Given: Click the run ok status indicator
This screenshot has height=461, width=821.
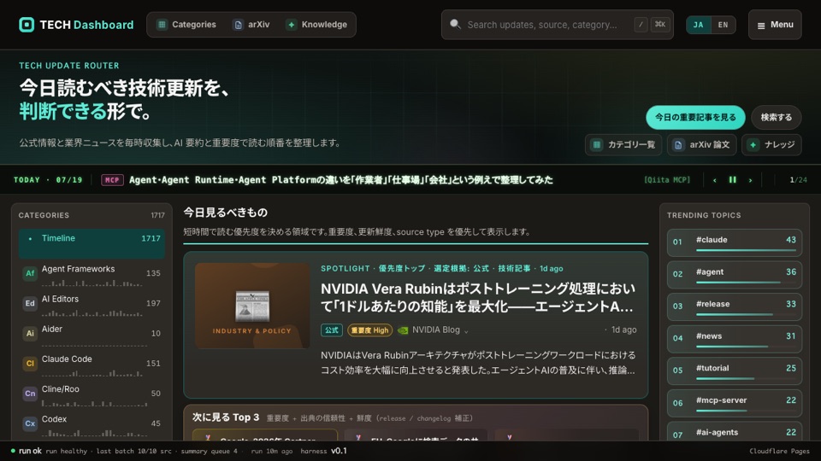Looking at the screenshot, I should pyautogui.click(x=26, y=451).
